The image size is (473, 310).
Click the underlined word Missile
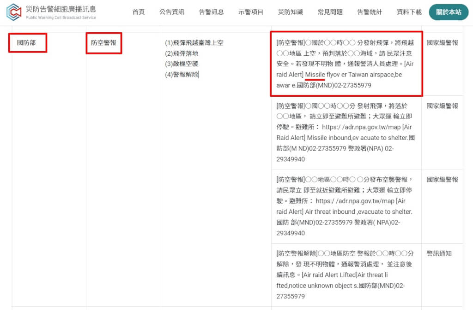[x=315, y=75]
